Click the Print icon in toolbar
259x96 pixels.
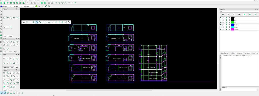pos(20,3)
